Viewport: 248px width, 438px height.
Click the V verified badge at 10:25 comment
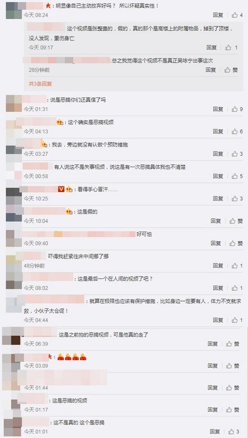coord(61,189)
